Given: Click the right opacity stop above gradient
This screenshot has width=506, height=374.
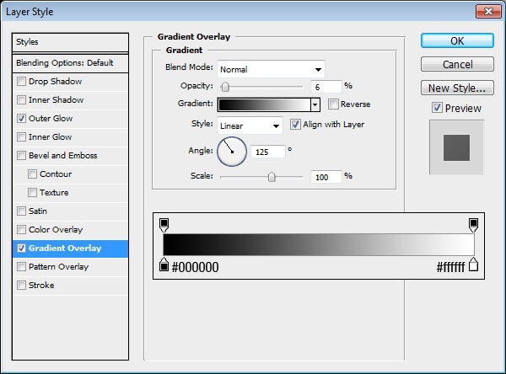Looking at the screenshot, I should [x=473, y=225].
